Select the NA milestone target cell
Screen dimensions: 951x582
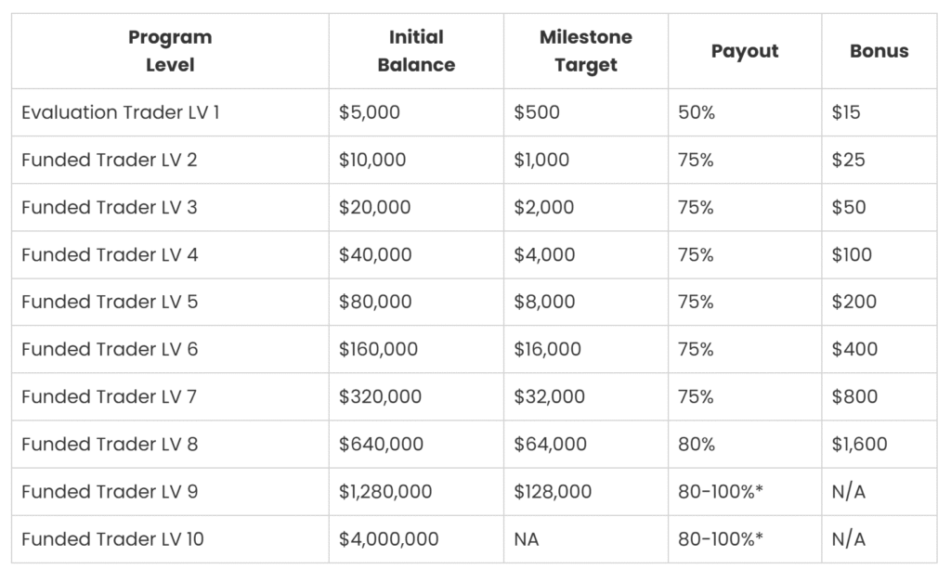tap(586, 539)
